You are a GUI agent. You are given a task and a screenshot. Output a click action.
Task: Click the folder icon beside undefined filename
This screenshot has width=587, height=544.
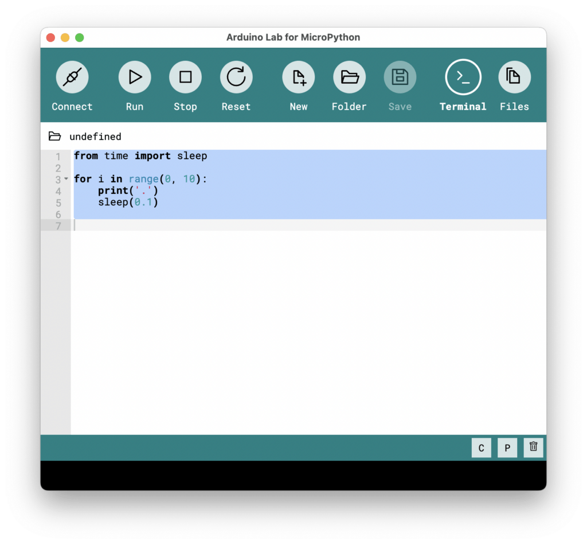pyautogui.click(x=55, y=136)
